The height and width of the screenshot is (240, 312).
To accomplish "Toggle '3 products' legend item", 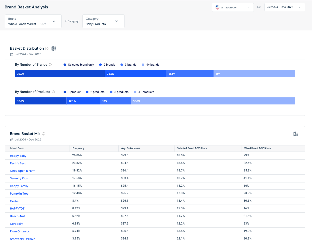I will pyautogui.click(x=119, y=92).
